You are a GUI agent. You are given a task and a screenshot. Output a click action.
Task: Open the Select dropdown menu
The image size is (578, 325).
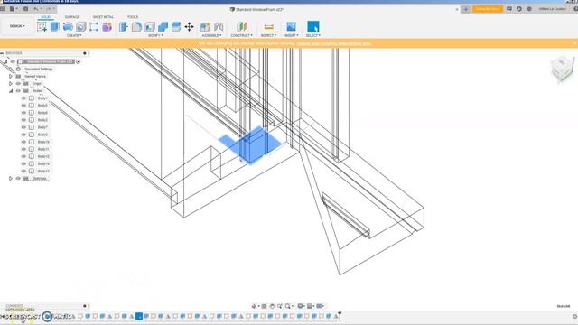pos(313,35)
